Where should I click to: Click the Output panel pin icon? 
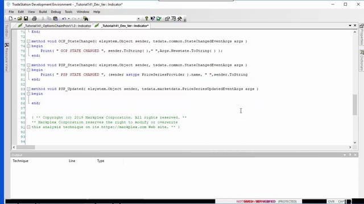point(350,155)
